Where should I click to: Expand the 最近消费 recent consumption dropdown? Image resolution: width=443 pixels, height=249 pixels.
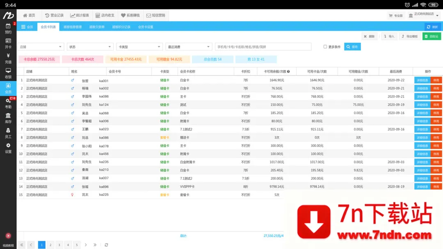(189, 47)
